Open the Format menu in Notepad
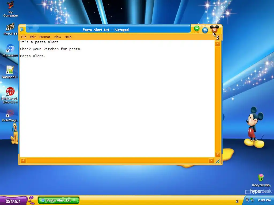Image resolution: width=274 pixels, height=205 pixels. pyautogui.click(x=45, y=37)
